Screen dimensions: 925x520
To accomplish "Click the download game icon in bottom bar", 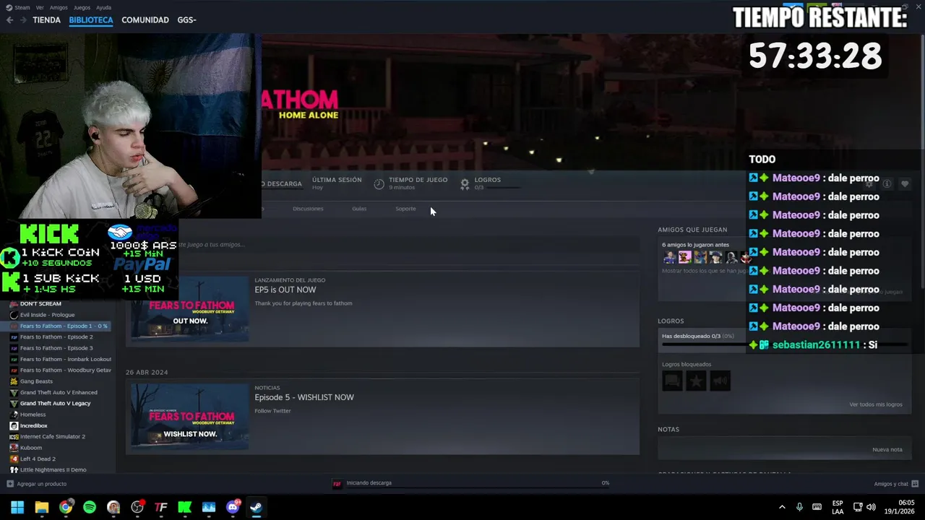I will pyautogui.click(x=337, y=484).
